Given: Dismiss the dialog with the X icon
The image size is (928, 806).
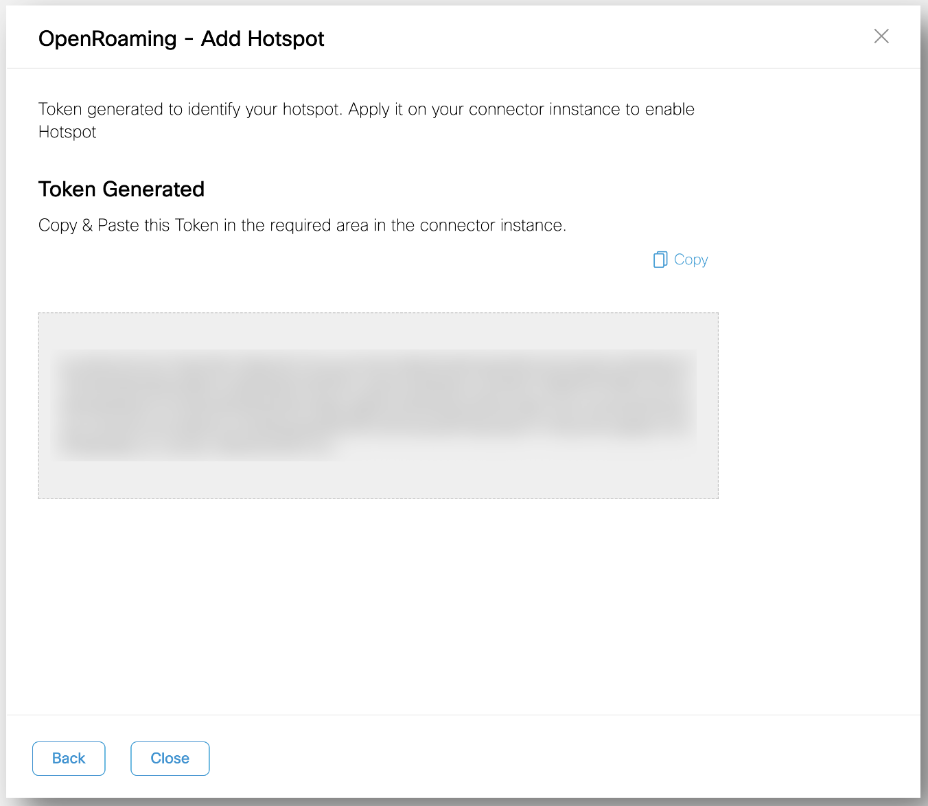Looking at the screenshot, I should click(881, 36).
